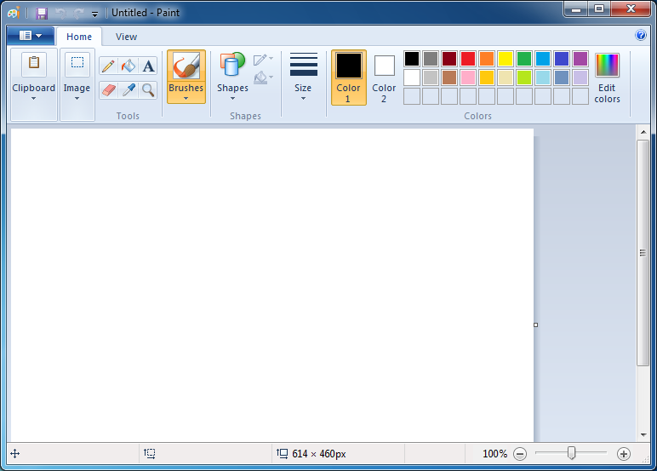Select the Fill with color bucket tool

[129, 66]
